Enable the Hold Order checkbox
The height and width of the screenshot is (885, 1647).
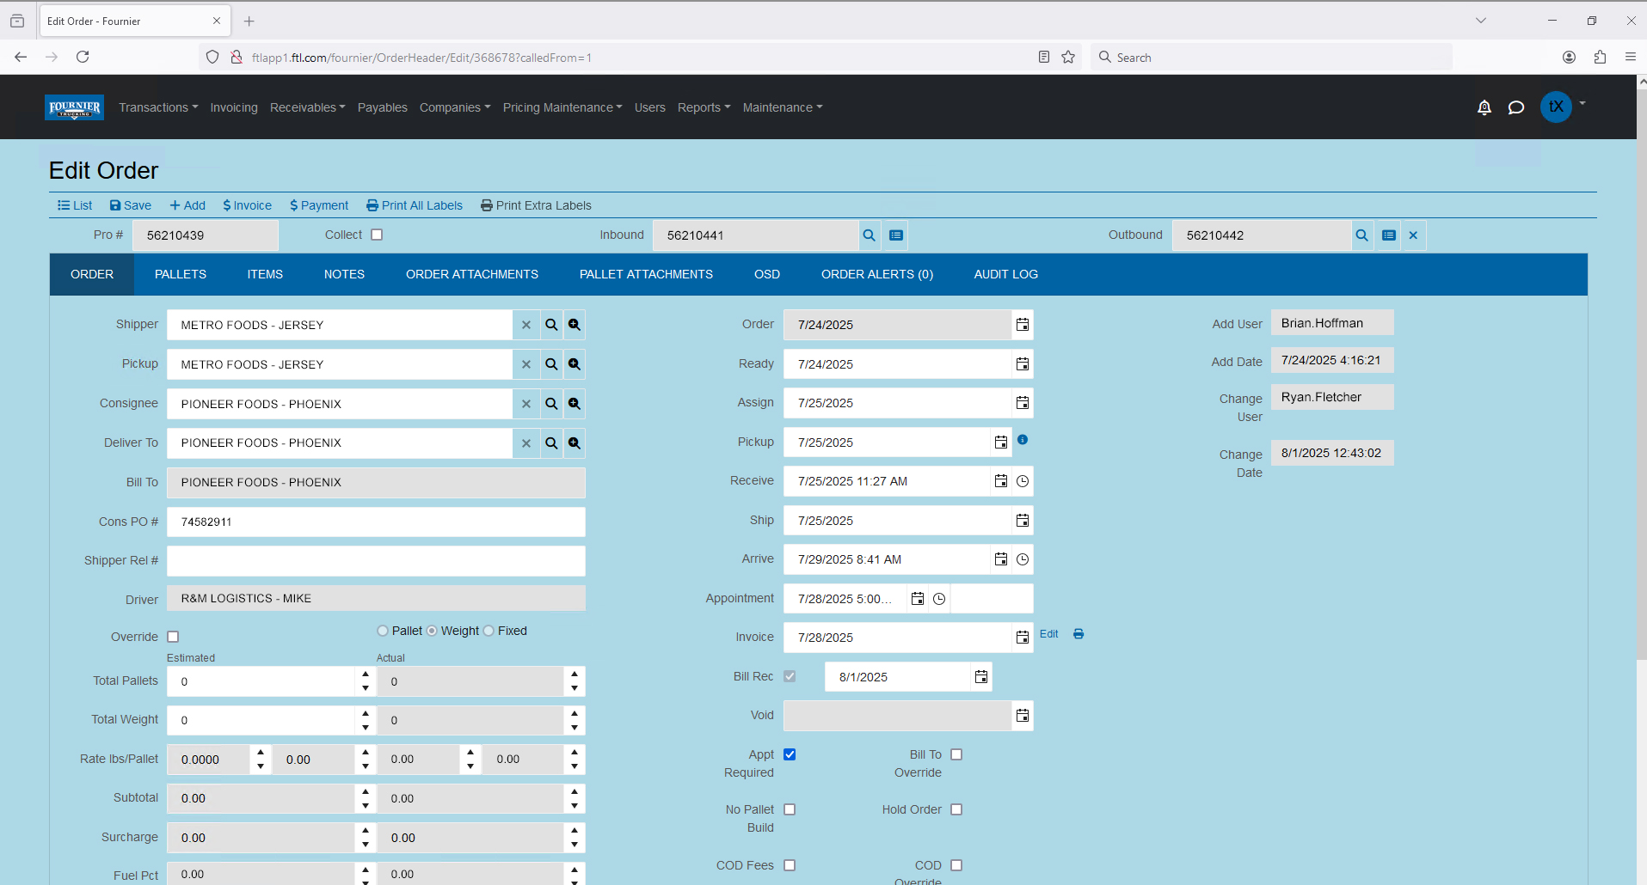point(956,809)
